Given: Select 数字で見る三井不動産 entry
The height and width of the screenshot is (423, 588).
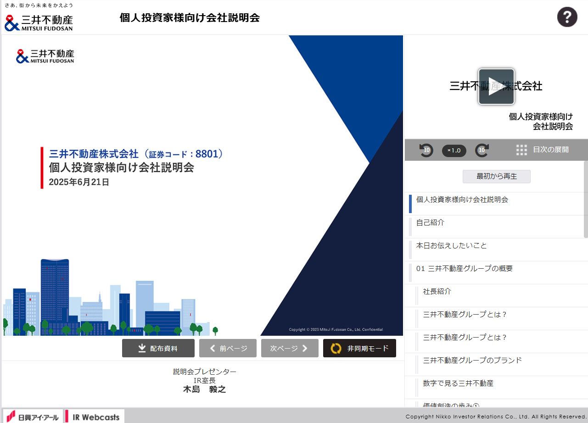Looking at the screenshot, I should pos(496,387).
